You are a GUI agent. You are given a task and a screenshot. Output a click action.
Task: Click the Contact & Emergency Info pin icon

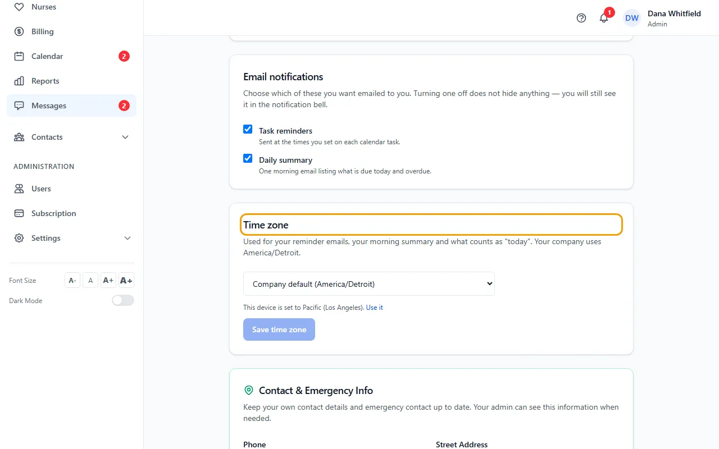(x=249, y=390)
